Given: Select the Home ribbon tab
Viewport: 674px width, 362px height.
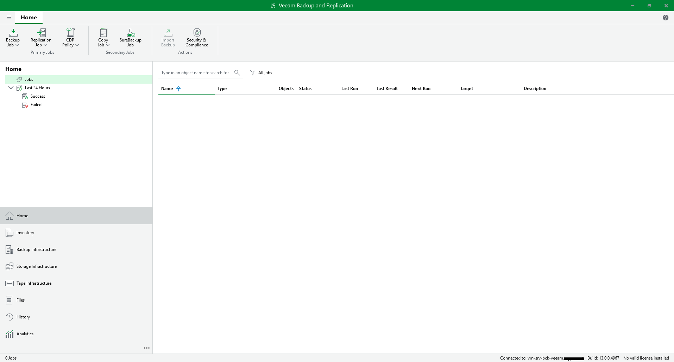Looking at the screenshot, I should 29,18.
